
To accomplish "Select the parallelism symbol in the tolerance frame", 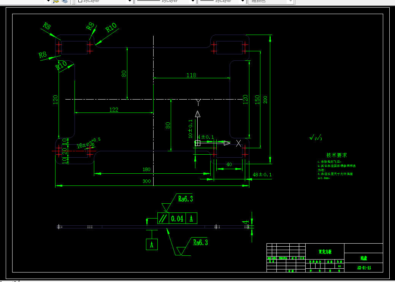I will click(x=163, y=218).
